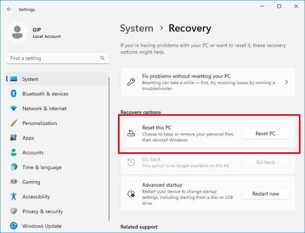Click the Recovery page title
Image resolution: width=305 pixels, height=233 pixels.
pos(190,28)
